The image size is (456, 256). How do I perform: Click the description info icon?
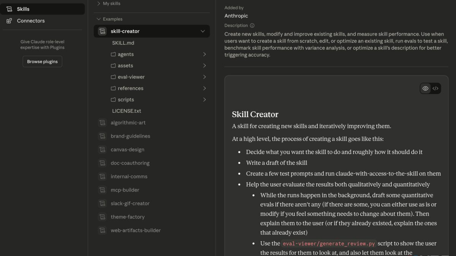[x=252, y=25]
